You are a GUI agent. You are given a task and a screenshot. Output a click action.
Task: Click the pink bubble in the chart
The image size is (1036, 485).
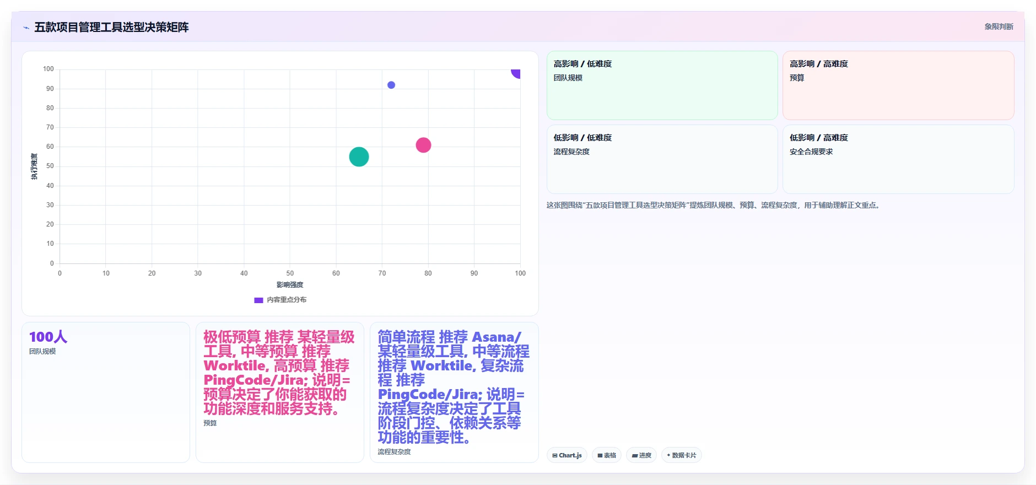[x=423, y=145]
